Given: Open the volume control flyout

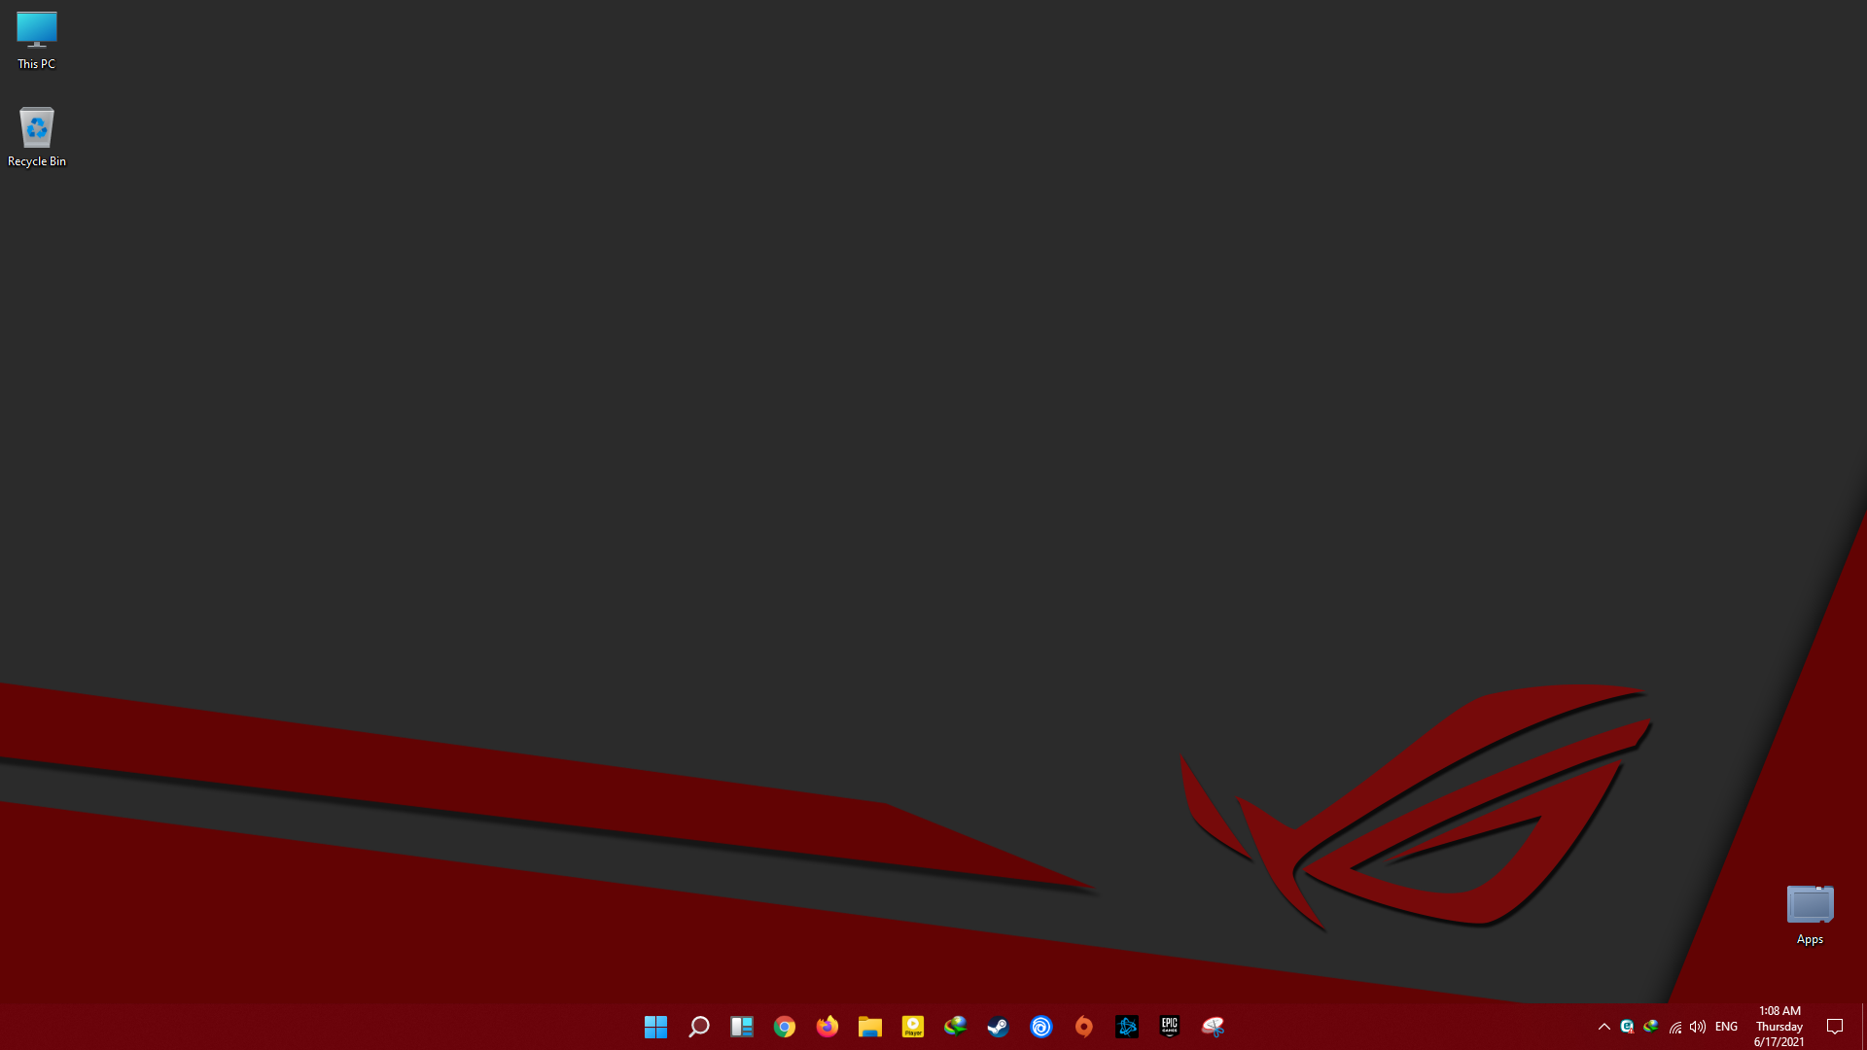Looking at the screenshot, I should coord(1698,1027).
